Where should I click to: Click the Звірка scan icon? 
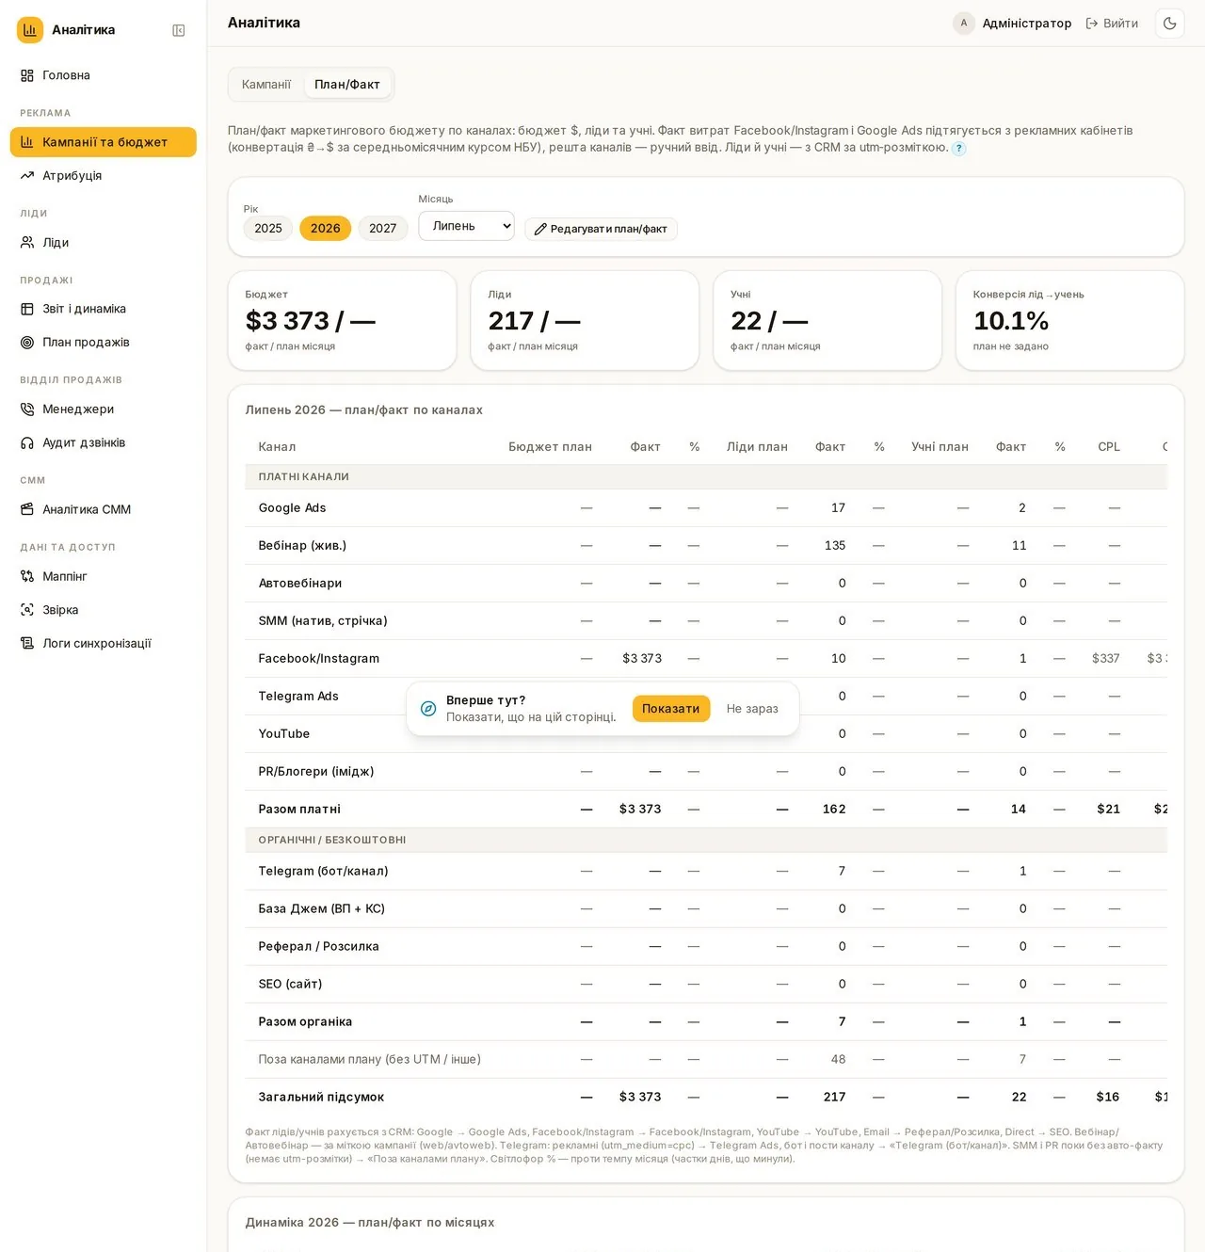coord(27,610)
